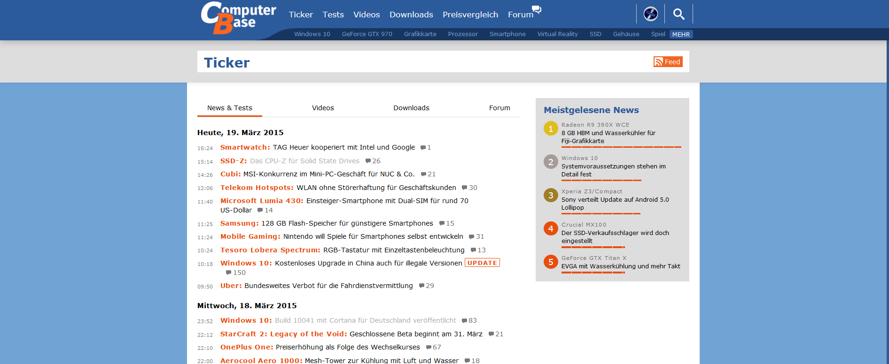
Task: Click the orange number 4 ranking badge
Action: pyautogui.click(x=551, y=228)
